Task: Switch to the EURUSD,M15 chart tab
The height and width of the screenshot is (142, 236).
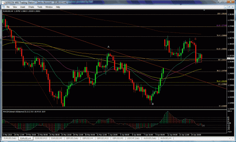Action: (41, 138)
